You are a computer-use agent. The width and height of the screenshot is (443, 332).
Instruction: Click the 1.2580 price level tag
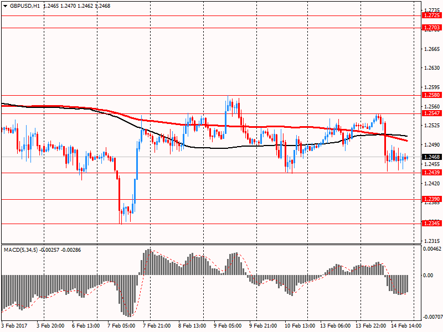click(x=431, y=95)
